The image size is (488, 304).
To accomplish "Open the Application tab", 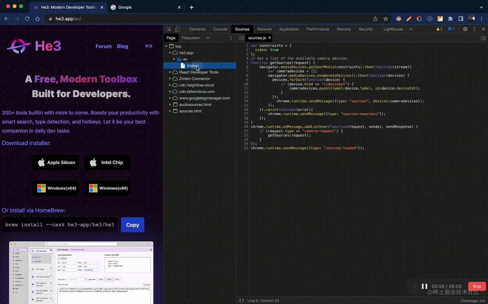I will (289, 29).
